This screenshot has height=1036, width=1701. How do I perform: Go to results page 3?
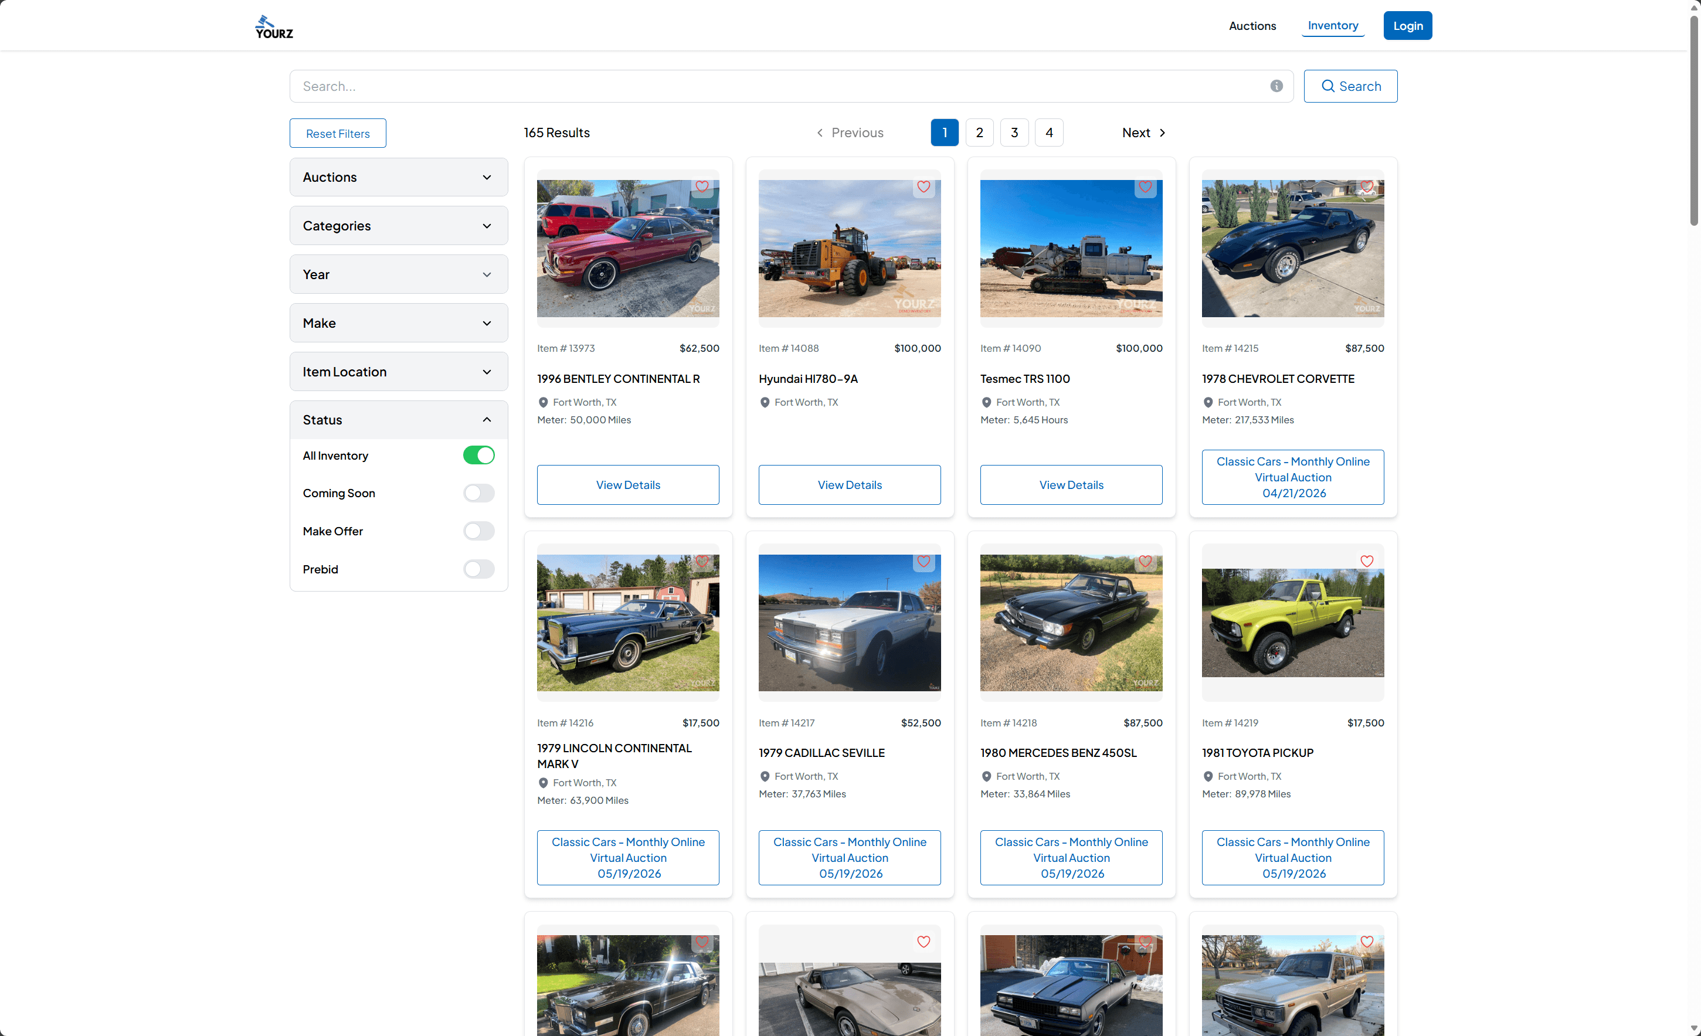point(1014,133)
